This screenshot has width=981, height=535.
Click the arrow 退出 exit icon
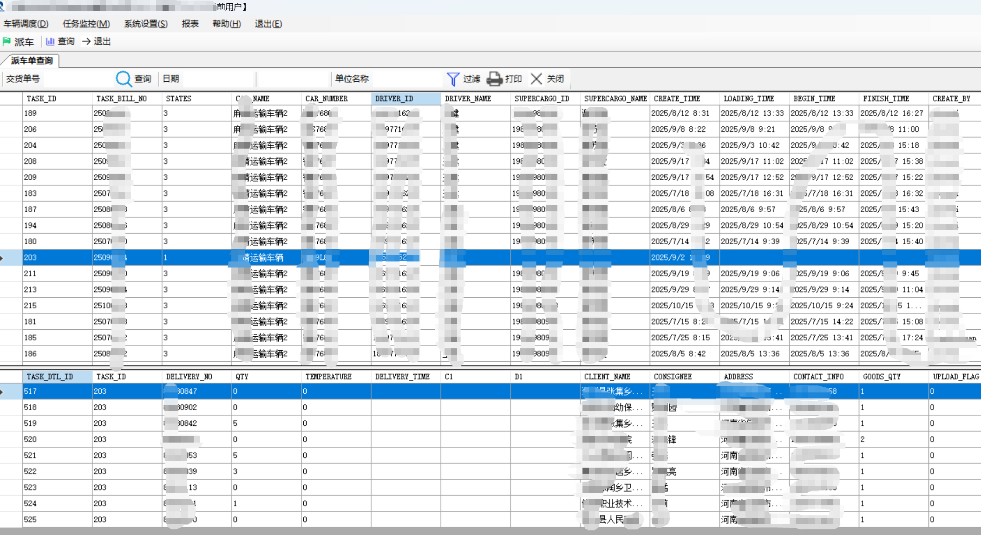(86, 42)
